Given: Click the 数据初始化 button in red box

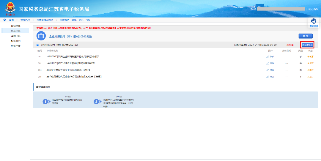Looking at the screenshot, I should (307, 45).
